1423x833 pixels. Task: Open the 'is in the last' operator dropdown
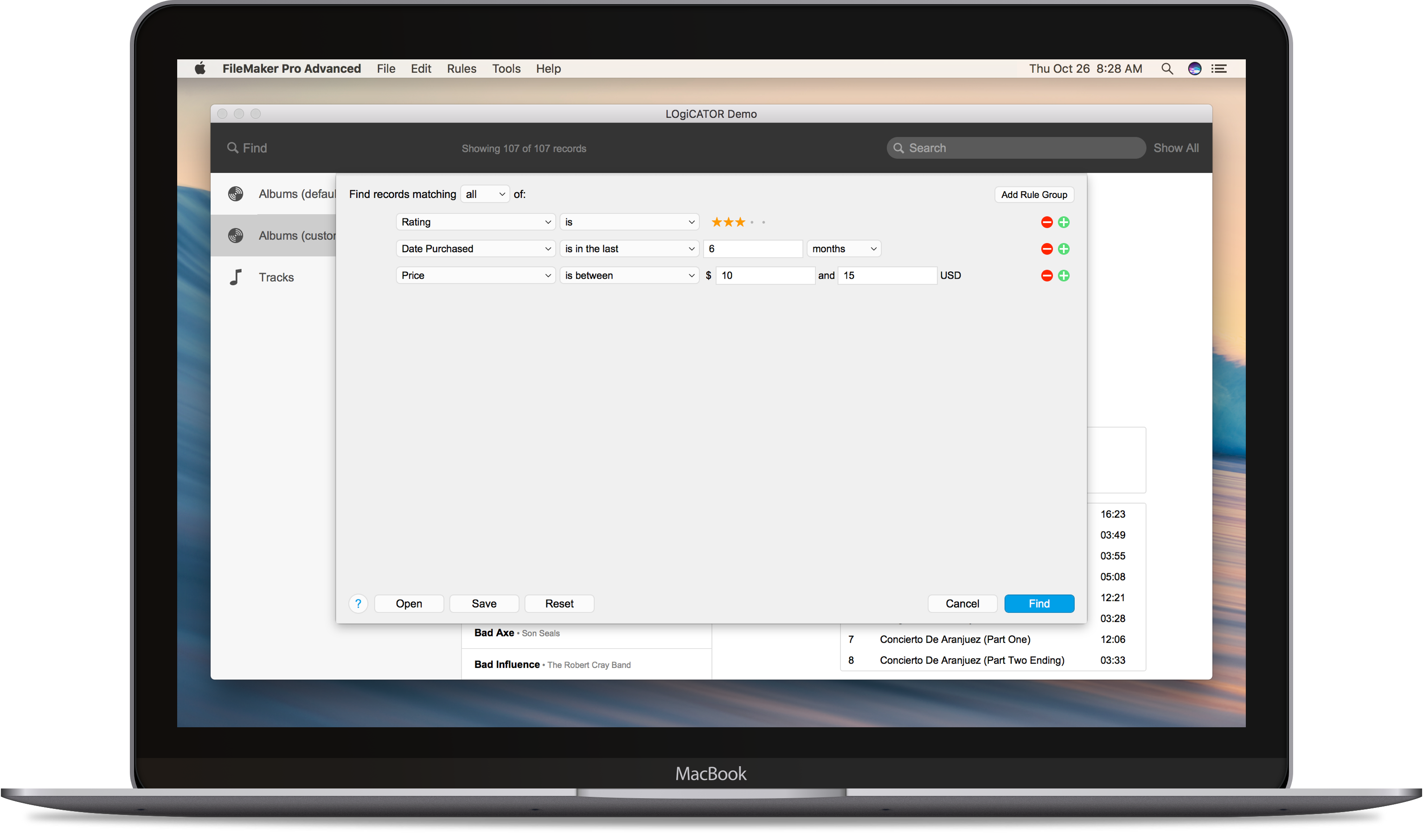click(x=629, y=249)
